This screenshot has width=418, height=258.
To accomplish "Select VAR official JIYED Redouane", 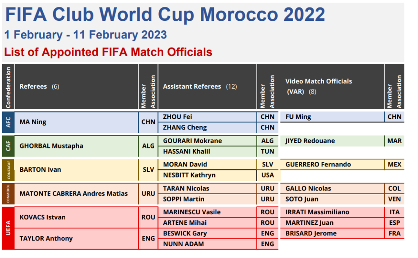I will [310, 141].
